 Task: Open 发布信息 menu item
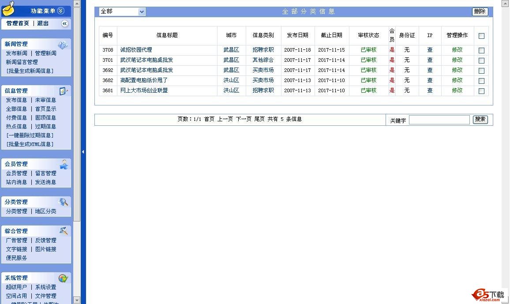(x=16, y=100)
